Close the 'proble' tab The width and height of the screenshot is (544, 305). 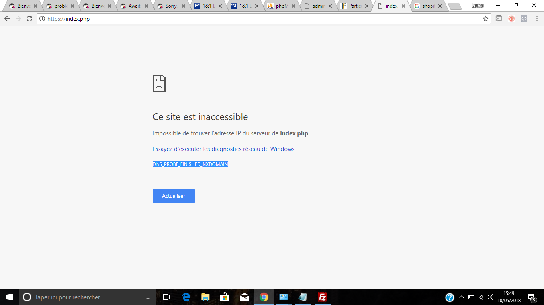72,6
